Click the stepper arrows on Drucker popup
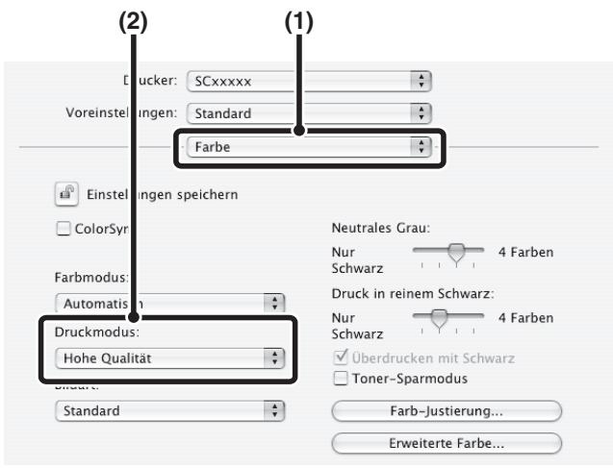This screenshot has width=613, height=468. (x=421, y=81)
